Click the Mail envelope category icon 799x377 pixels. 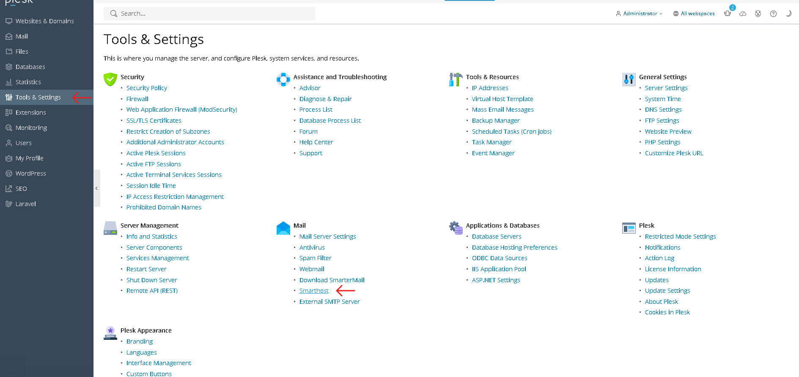(283, 228)
